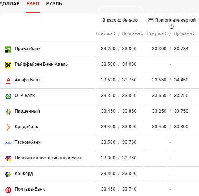Click the Полтава-Банк red logo

point(8,190)
